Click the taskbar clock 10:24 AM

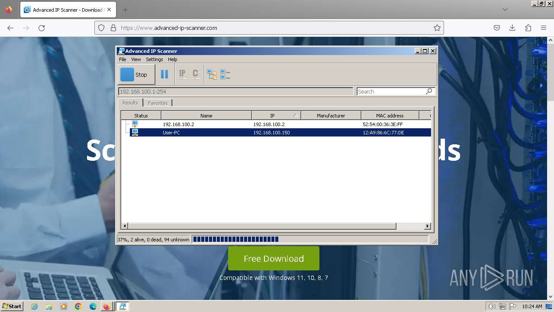coord(532,306)
